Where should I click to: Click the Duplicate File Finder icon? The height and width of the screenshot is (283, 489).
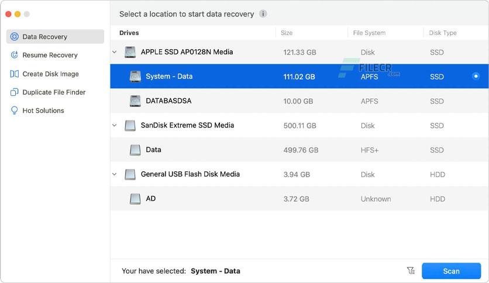[x=15, y=92]
